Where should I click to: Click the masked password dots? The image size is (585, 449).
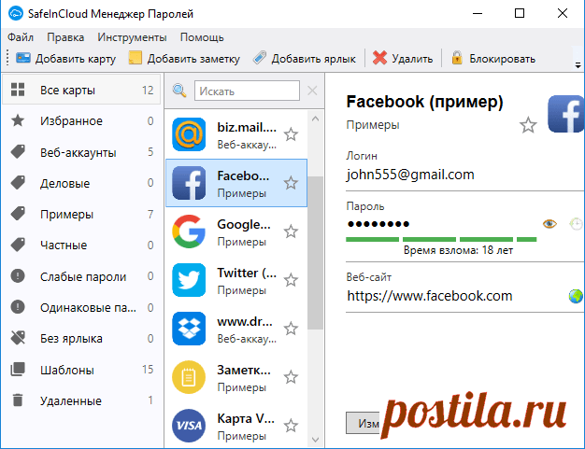[x=378, y=224]
